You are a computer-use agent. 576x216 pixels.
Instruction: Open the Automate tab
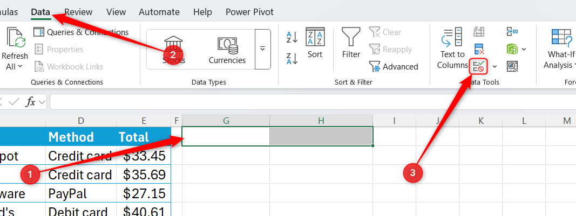point(159,12)
